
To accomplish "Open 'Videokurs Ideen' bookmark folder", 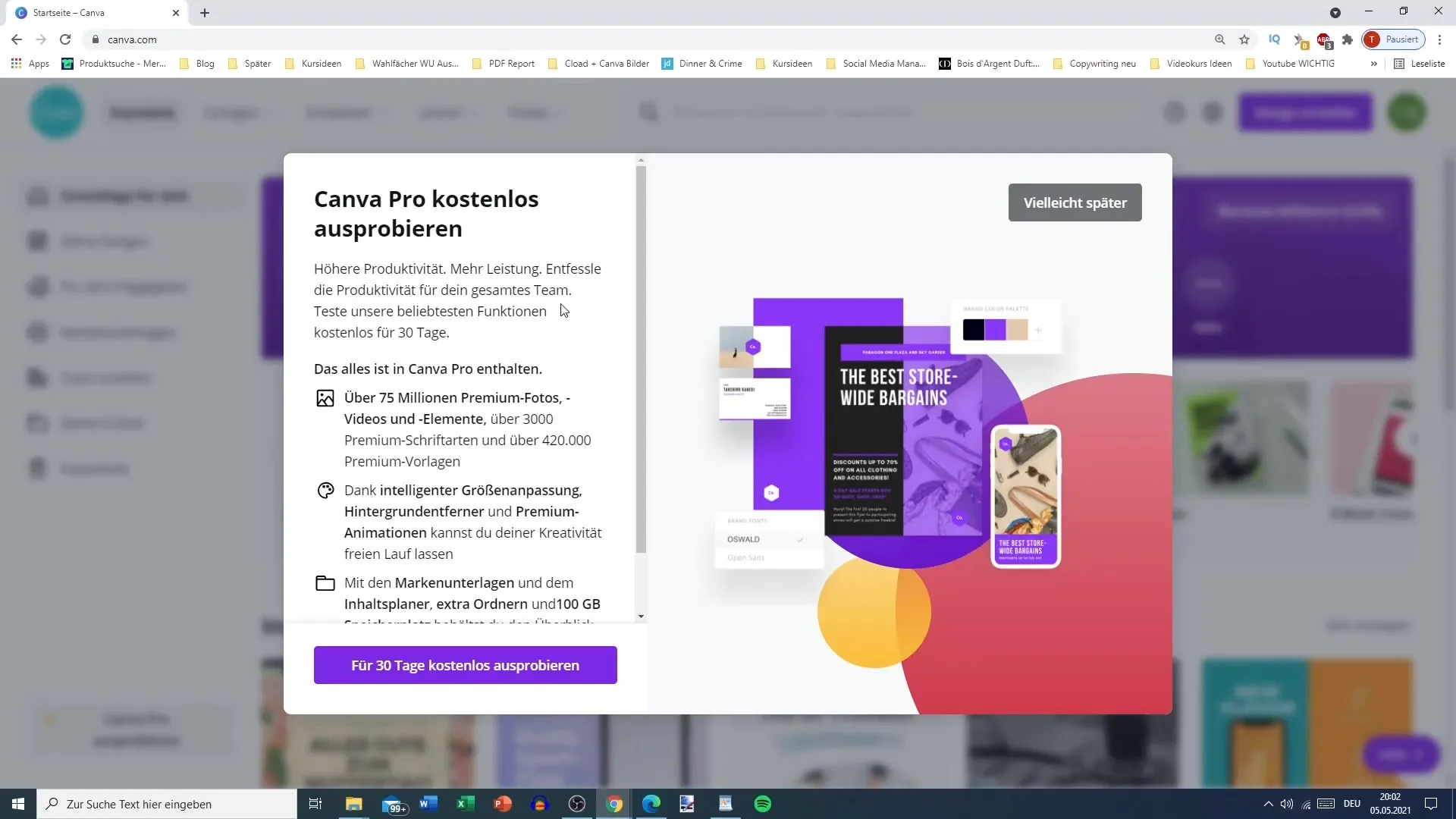I will click(1191, 64).
